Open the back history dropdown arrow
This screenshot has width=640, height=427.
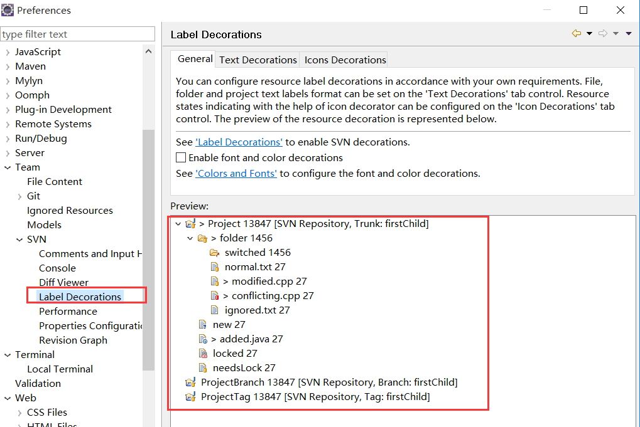click(589, 34)
